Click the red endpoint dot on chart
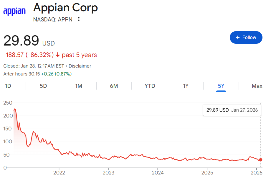The image size is (266, 178). pos(261,160)
